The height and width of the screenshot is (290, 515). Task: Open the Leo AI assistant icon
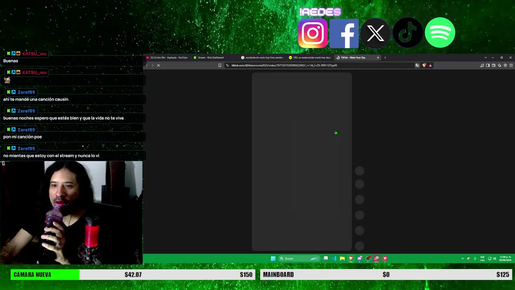coord(499,65)
